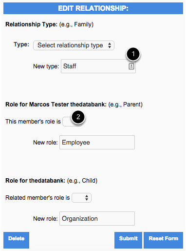Focus the New type field containing Staff
Screen dimensions: 186x251
[98, 66]
